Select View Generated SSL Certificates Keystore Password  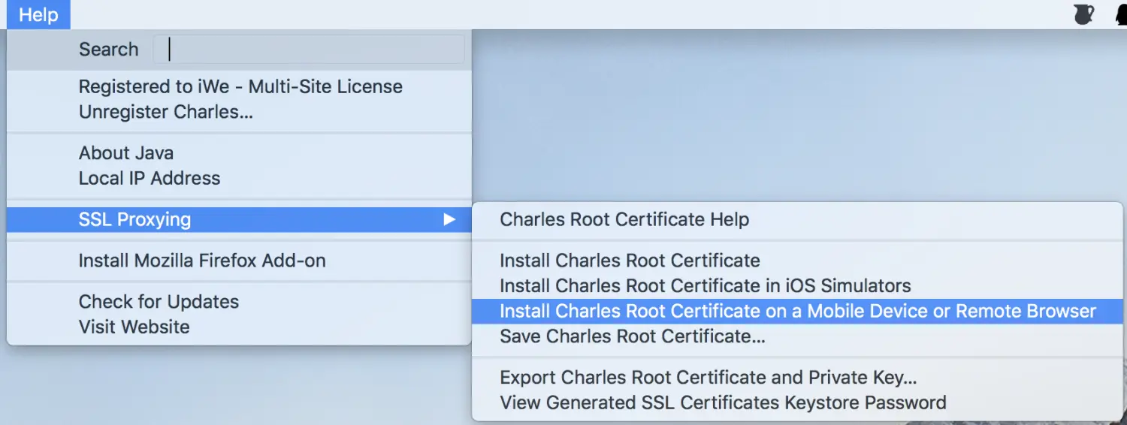point(797,402)
